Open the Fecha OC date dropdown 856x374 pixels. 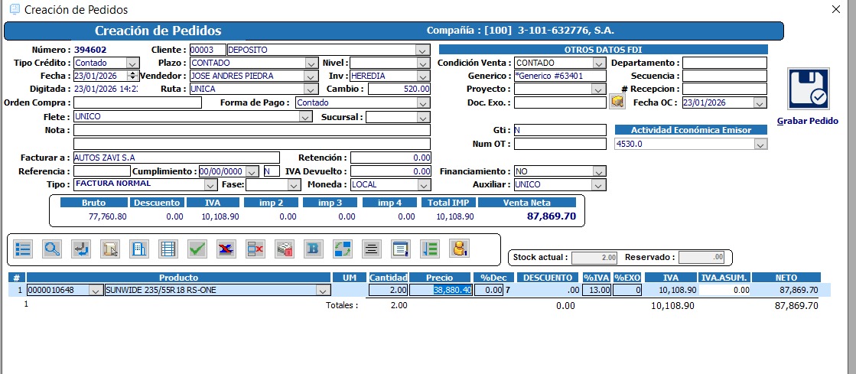pyautogui.click(x=760, y=102)
